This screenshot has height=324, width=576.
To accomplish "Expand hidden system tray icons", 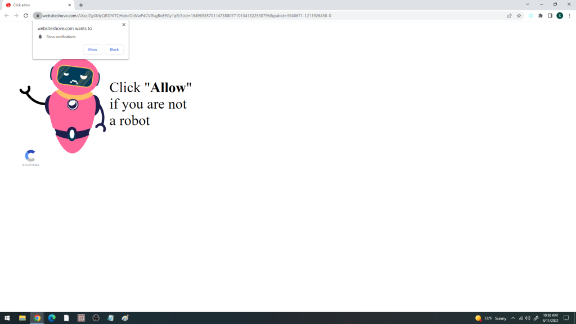I will (514, 318).
